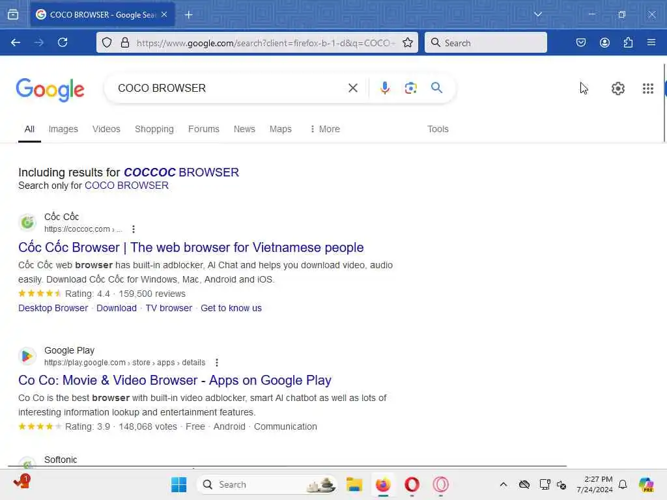
Task: Switch to the Forums tab
Action: (x=204, y=130)
